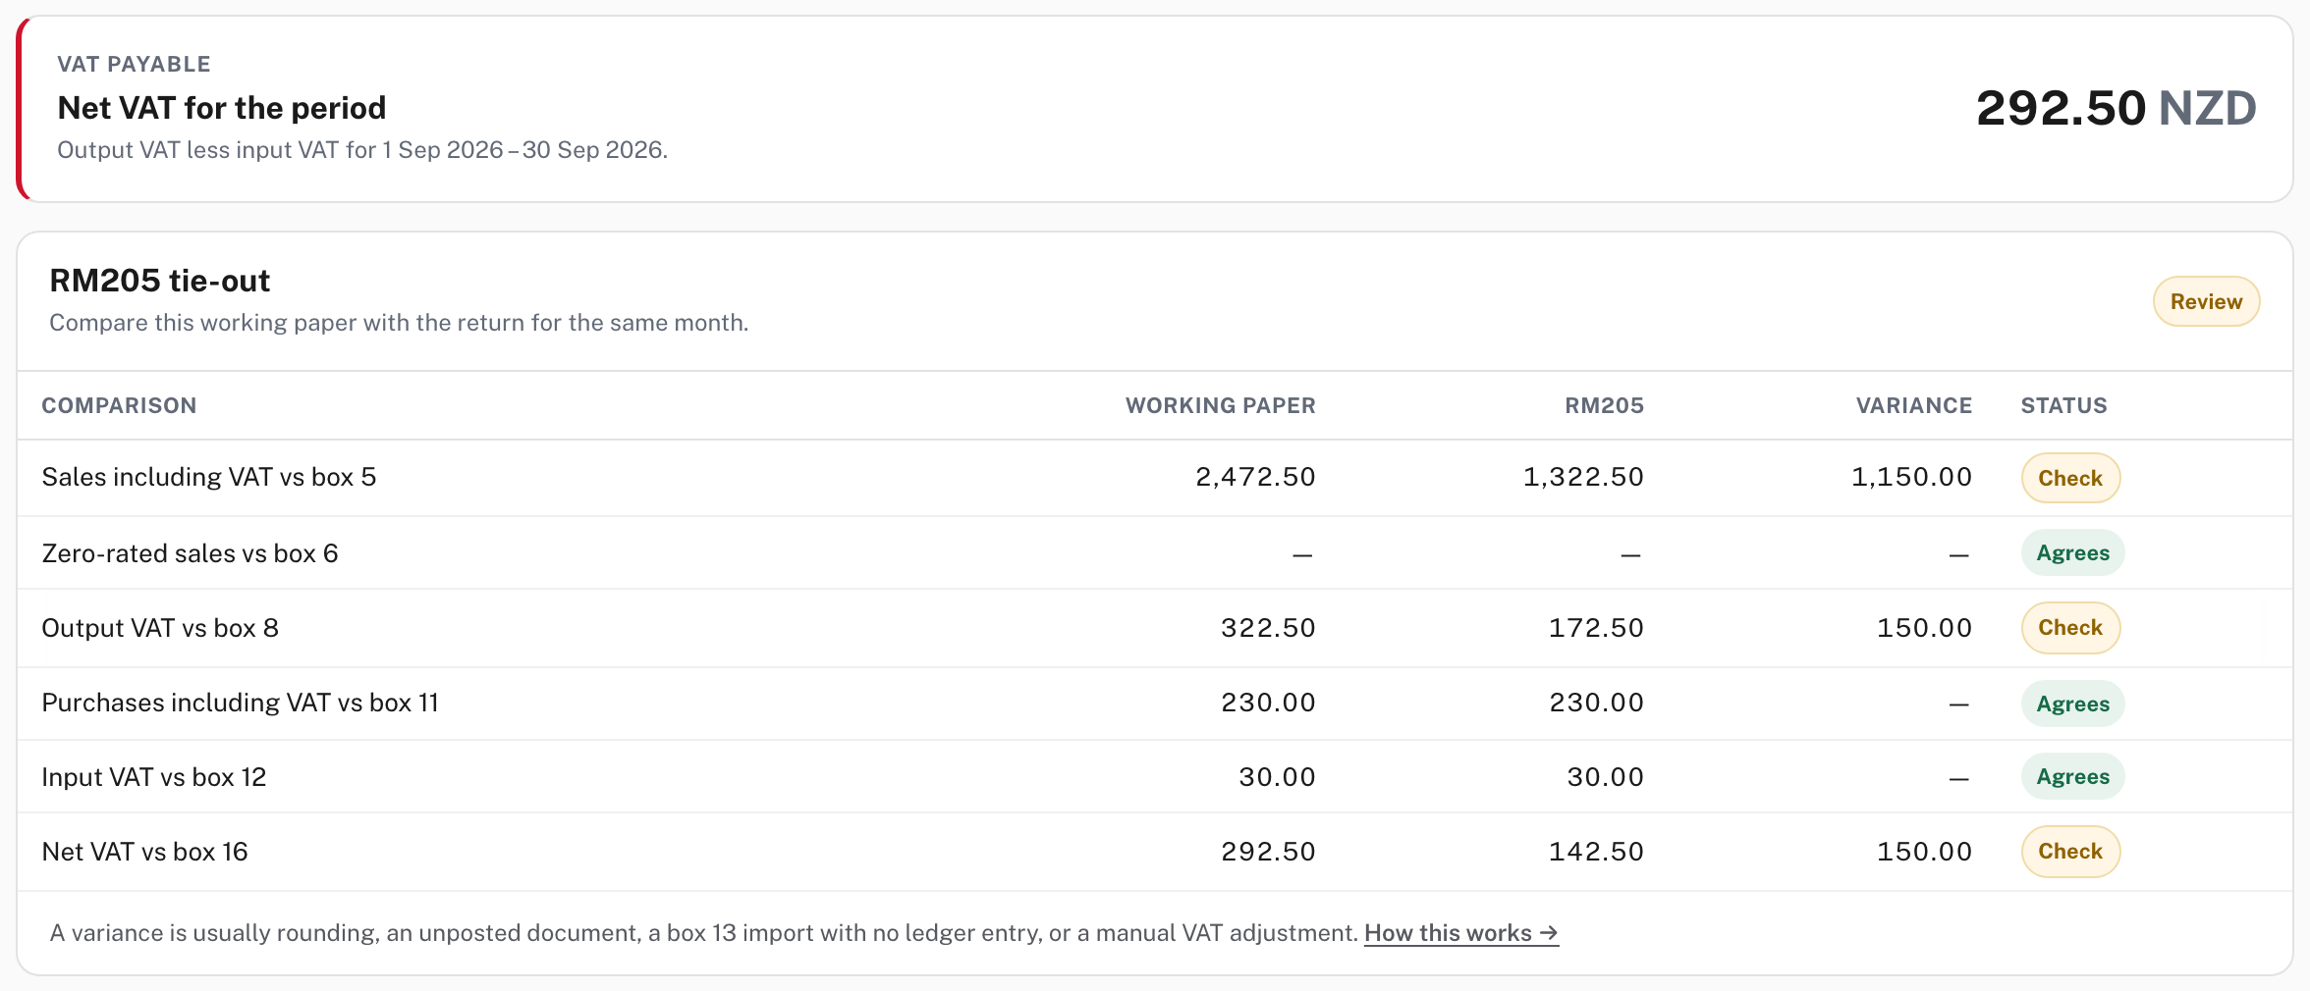Click Check badge for Net VAT row

coord(2070,852)
